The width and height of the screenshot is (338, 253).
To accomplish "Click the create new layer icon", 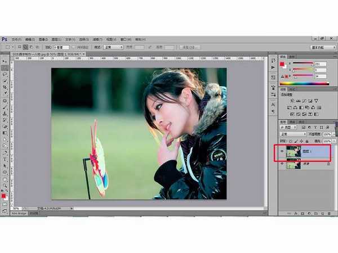I will 324,214.
